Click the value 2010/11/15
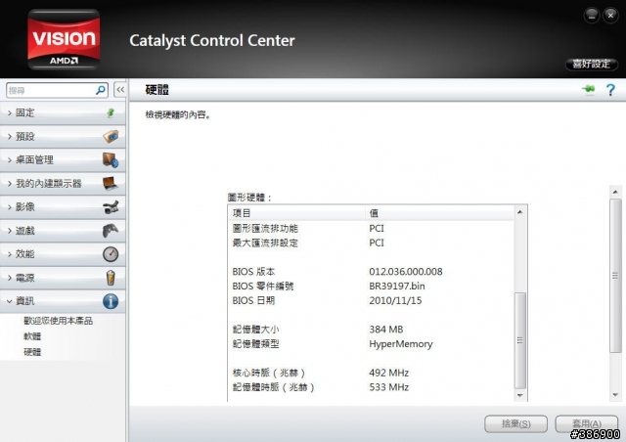The image size is (626, 442). (x=395, y=300)
